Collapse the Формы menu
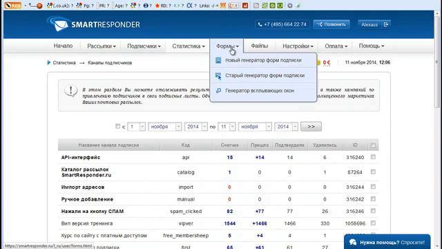Viewport: 442px width, 249px height. tap(227, 46)
